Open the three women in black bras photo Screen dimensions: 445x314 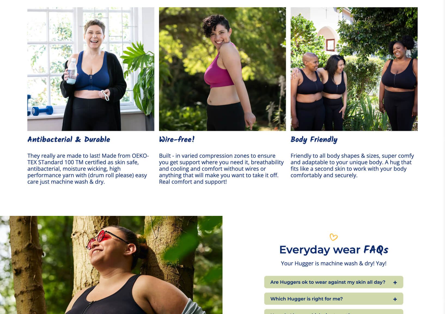[x=354, y=69]
